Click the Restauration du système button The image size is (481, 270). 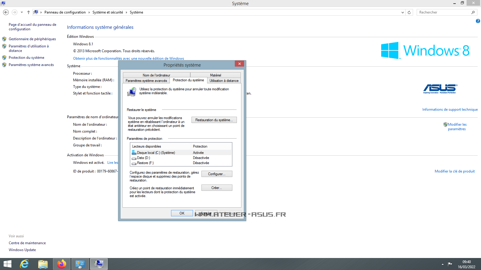pyautogui.click(x=214, y=120)
